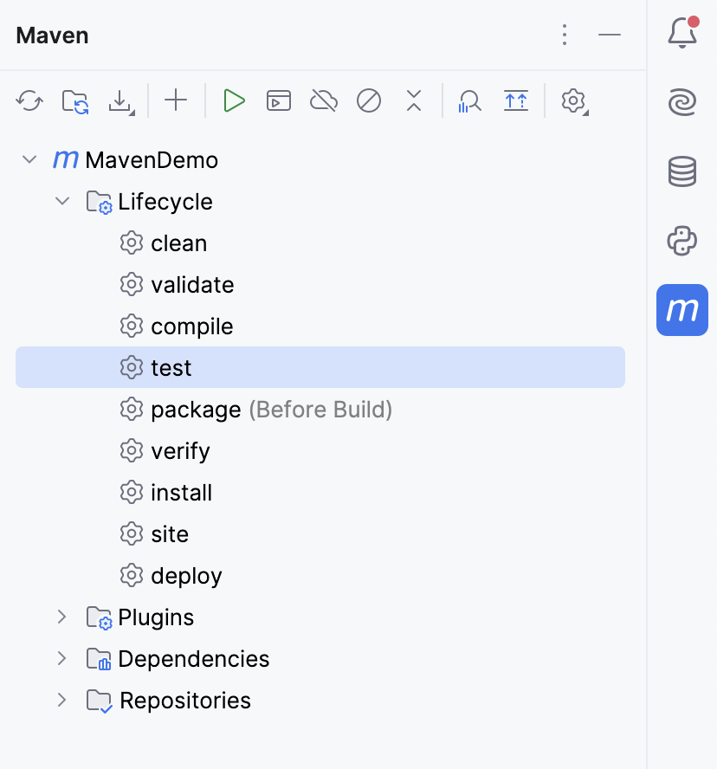Screen dimensions: 717x769
Task: Open the AI Assistant tool window
Action: (682, 102)
